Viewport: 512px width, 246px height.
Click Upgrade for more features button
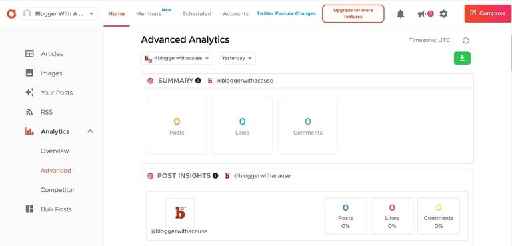point(353,14)
